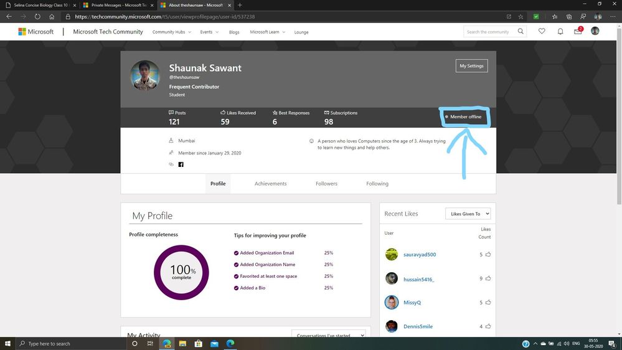The width and height of the screenshot is (622, 350).
Task: Open hussain5416_ user profile link
Action: (418, 280)
